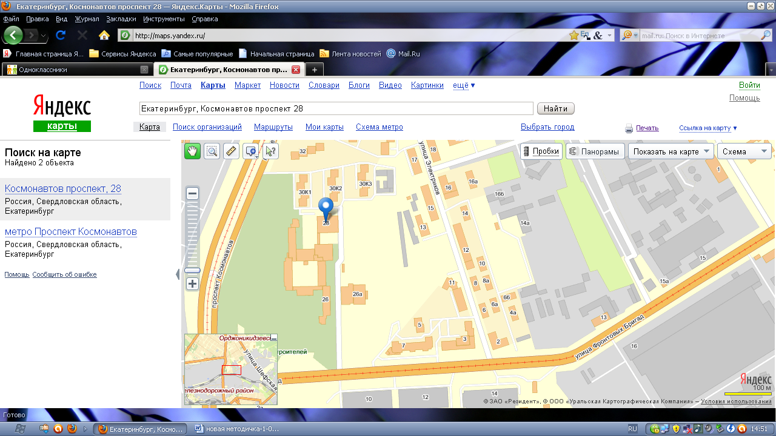Image resolution: width=776 pixels, height=436 pixels.
Task: Open the list-all-tabs dropdown arrow
Action: [771, 70]
